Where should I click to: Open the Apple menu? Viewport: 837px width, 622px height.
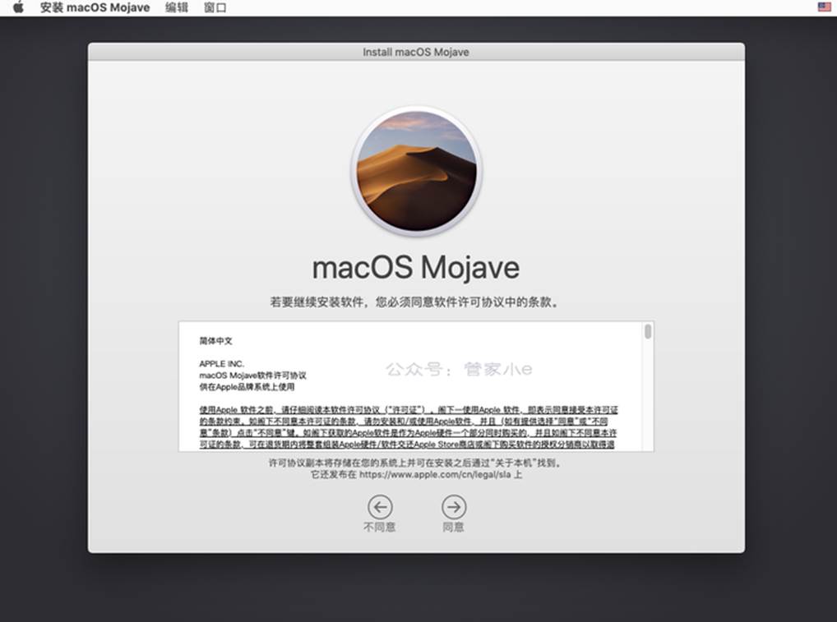(18, 7)
